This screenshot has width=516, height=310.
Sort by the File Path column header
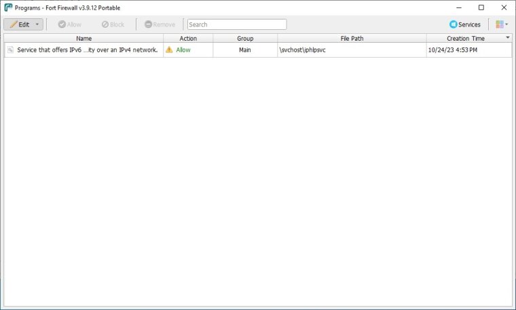tap(352, 39)
